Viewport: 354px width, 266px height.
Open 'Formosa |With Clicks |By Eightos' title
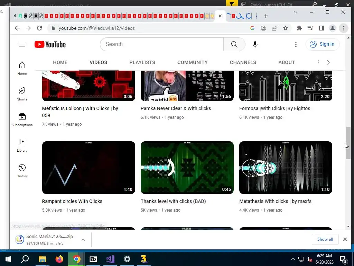click(274, 108)
